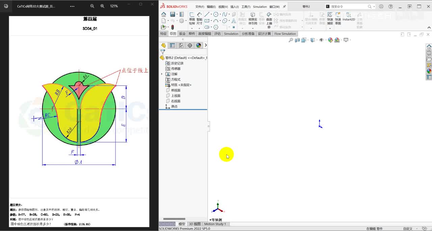Open the New document icon
The width and height of the screenshot is (432, 231).
pyautogui.click(x=163, y=21)
